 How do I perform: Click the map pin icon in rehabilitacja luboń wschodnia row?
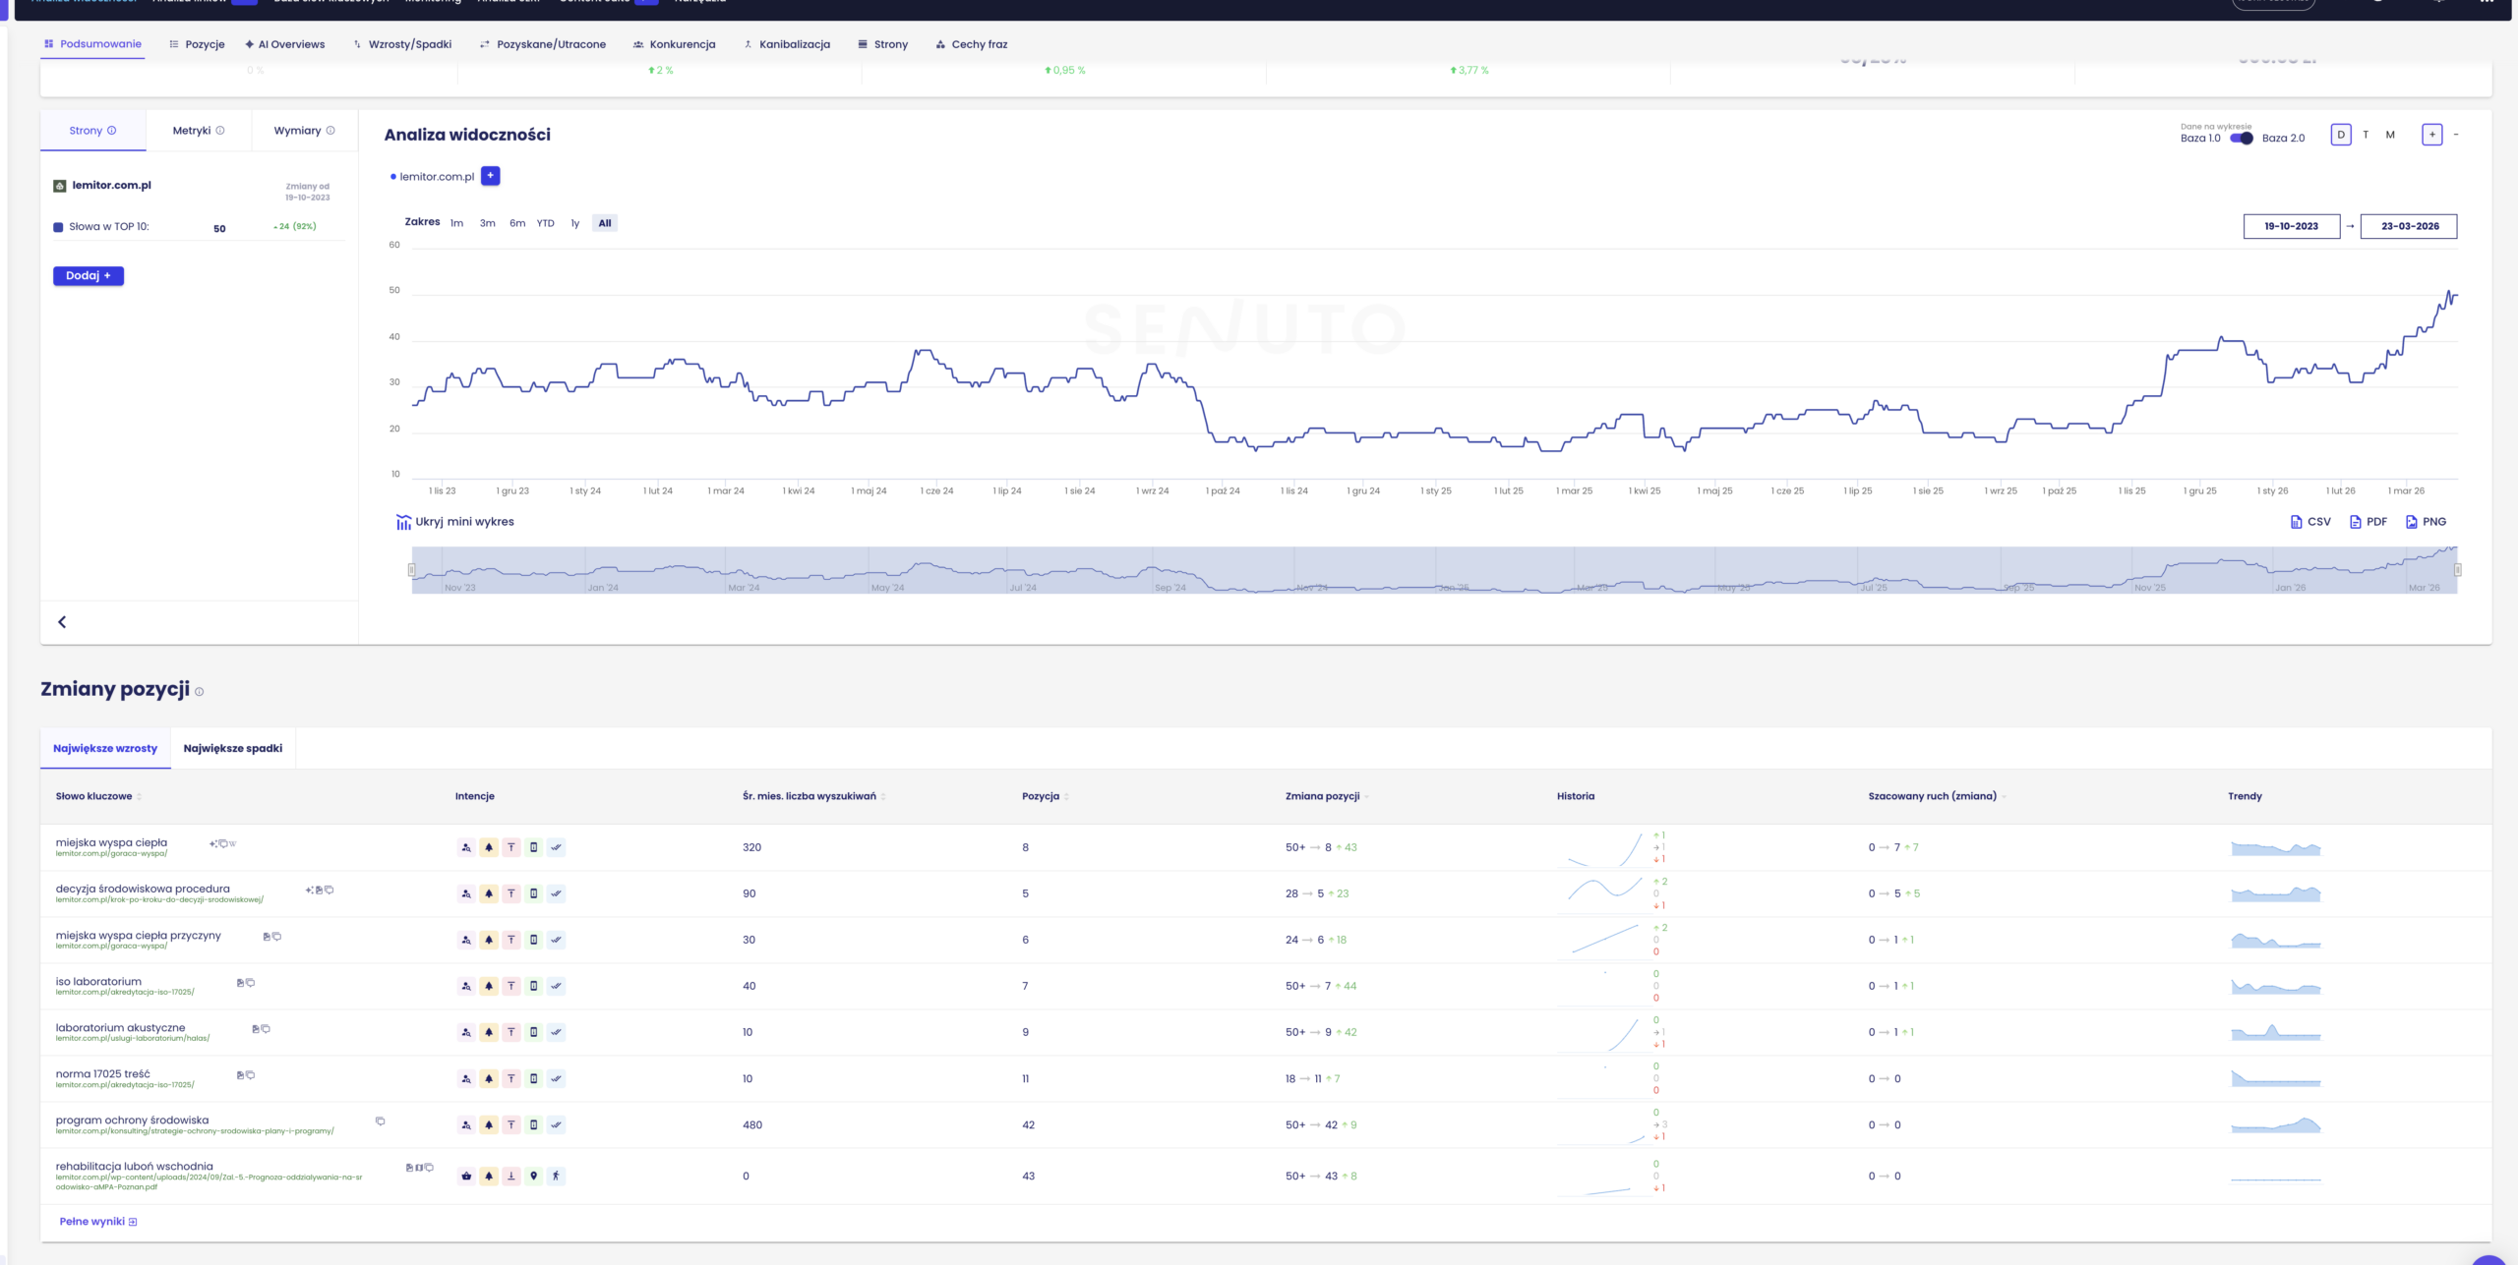[x=534, y=1176]
